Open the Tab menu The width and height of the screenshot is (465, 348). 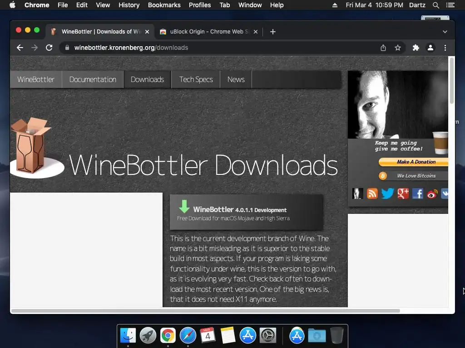point(225,5)
